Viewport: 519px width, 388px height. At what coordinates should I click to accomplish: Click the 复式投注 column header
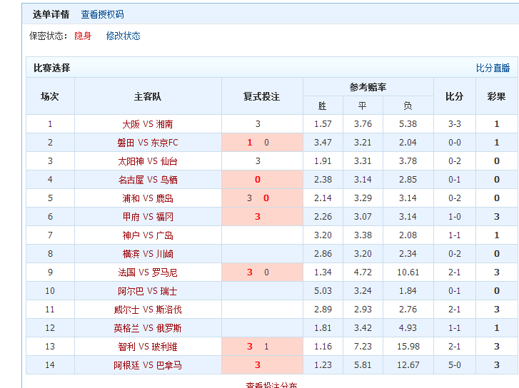point(261,96)
